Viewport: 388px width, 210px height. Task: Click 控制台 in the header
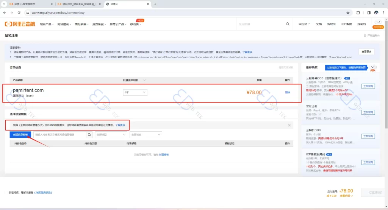tap(361, 24)
